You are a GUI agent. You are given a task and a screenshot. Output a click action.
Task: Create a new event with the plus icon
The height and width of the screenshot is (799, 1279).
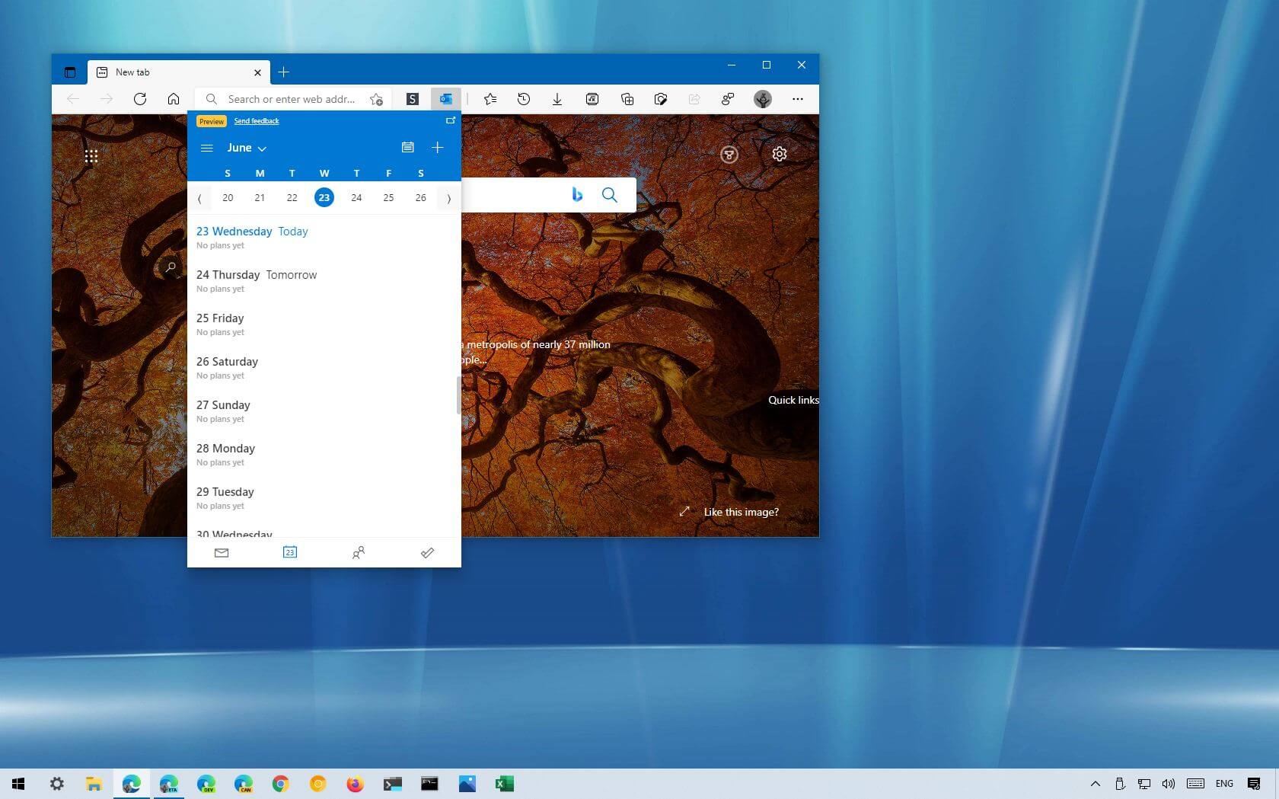pos(437,147)
